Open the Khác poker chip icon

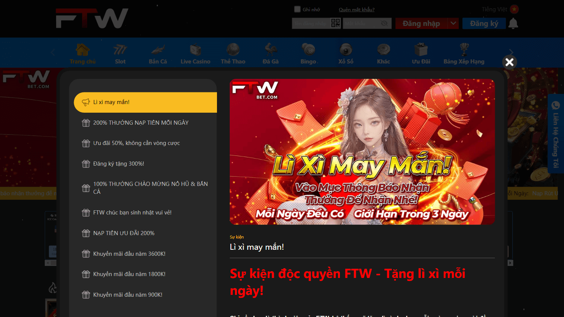tap(384, 50)
